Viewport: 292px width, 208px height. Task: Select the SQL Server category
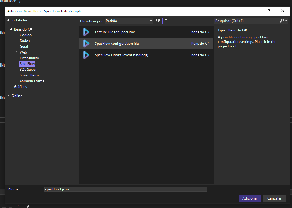[x=28, y=70]
